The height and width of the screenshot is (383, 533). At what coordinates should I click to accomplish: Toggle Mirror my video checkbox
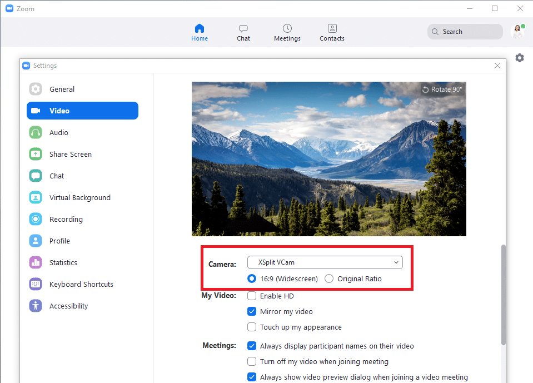click(x=252, y=312)
